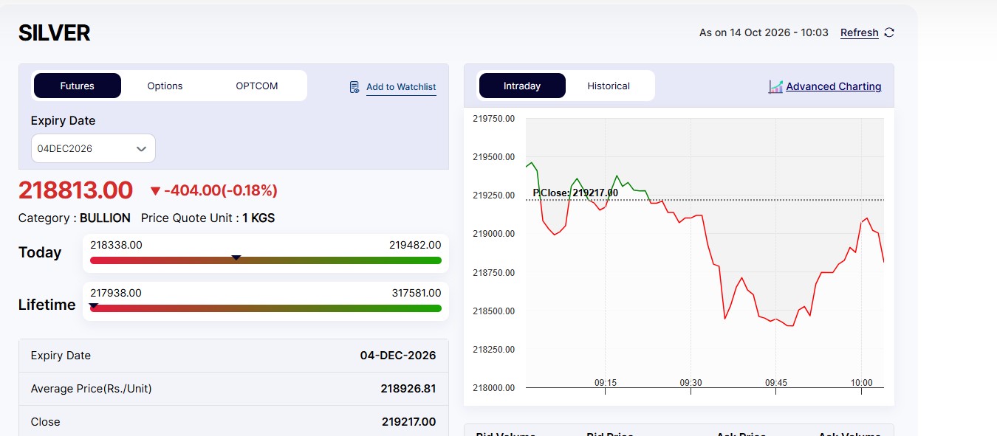Click the Today low value 218338.00
This screenshot has width=997, height=436.
116,245
